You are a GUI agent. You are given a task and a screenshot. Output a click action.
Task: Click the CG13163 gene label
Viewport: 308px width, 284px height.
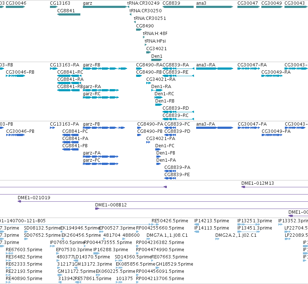pyautogui.click(x=60, y=3)
